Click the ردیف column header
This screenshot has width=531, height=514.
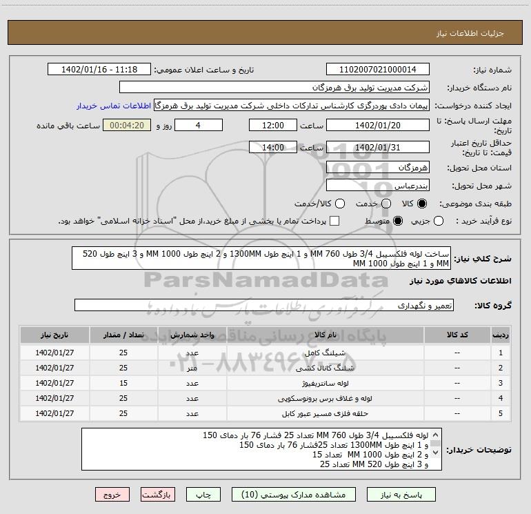pos(501,335)
